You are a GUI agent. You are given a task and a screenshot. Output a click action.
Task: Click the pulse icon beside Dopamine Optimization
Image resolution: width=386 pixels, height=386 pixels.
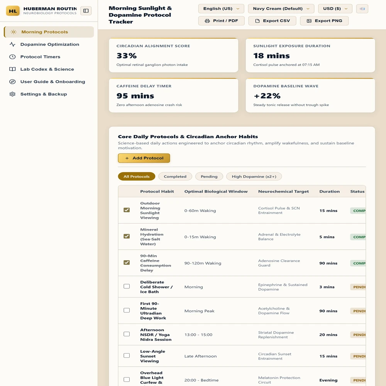[12, 44]
